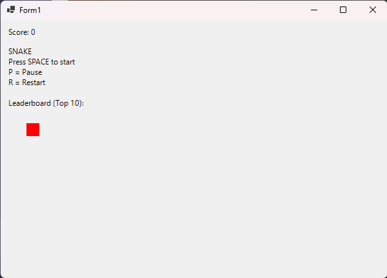Close the Form1 snake game window
This screenshot has height=278, width=387.
click(x=372, y=10)
